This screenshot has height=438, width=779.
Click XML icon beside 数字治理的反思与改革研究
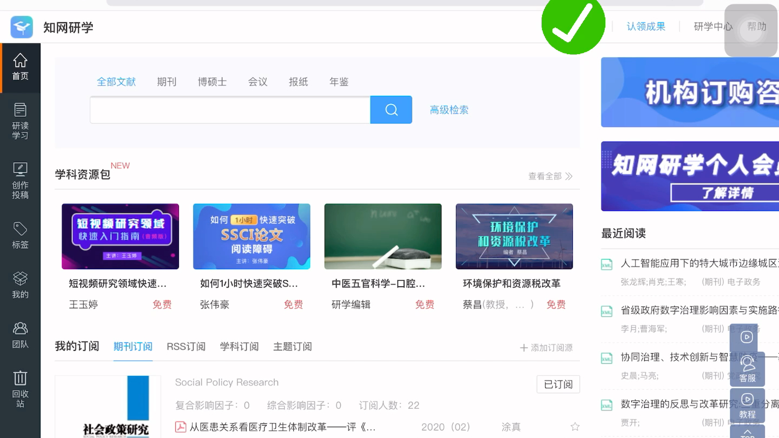coord(607,405)
